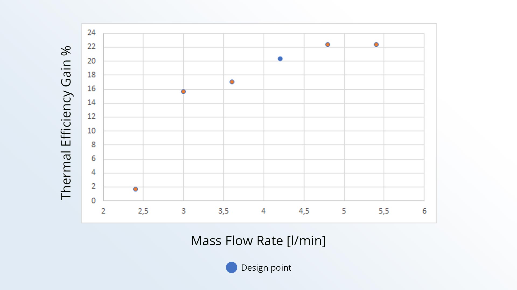The height and width of the screenshot is (290, 517).
Task: Click the blue design point on the chart
Action: pyautogui.click(x=280, y=59)
